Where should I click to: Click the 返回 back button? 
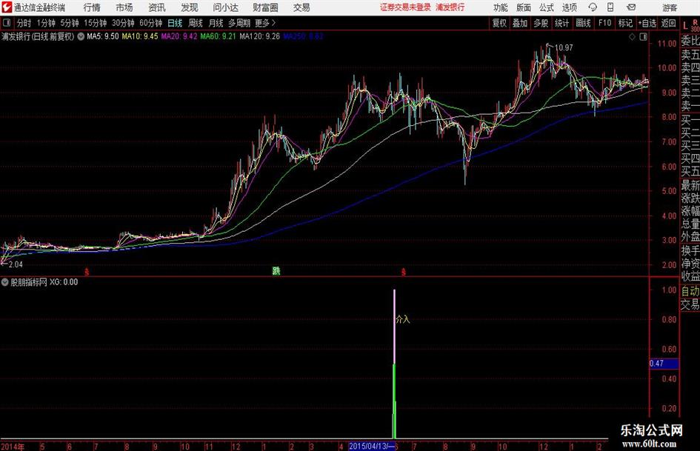coord(668,23)
